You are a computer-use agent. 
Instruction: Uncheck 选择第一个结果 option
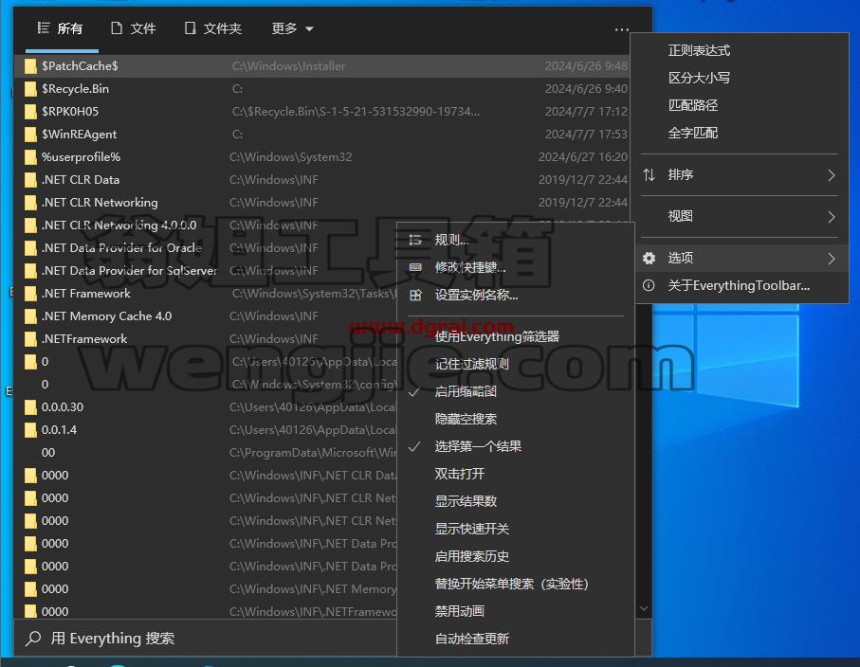[x=516, y=446]
